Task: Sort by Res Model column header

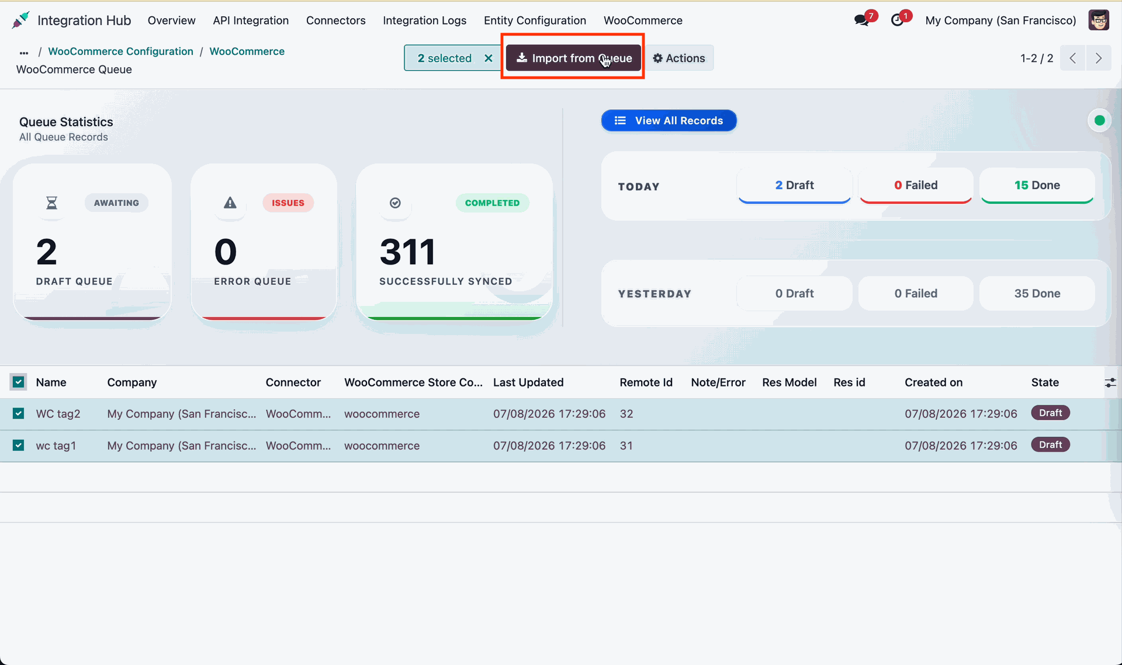Action: 789,382
